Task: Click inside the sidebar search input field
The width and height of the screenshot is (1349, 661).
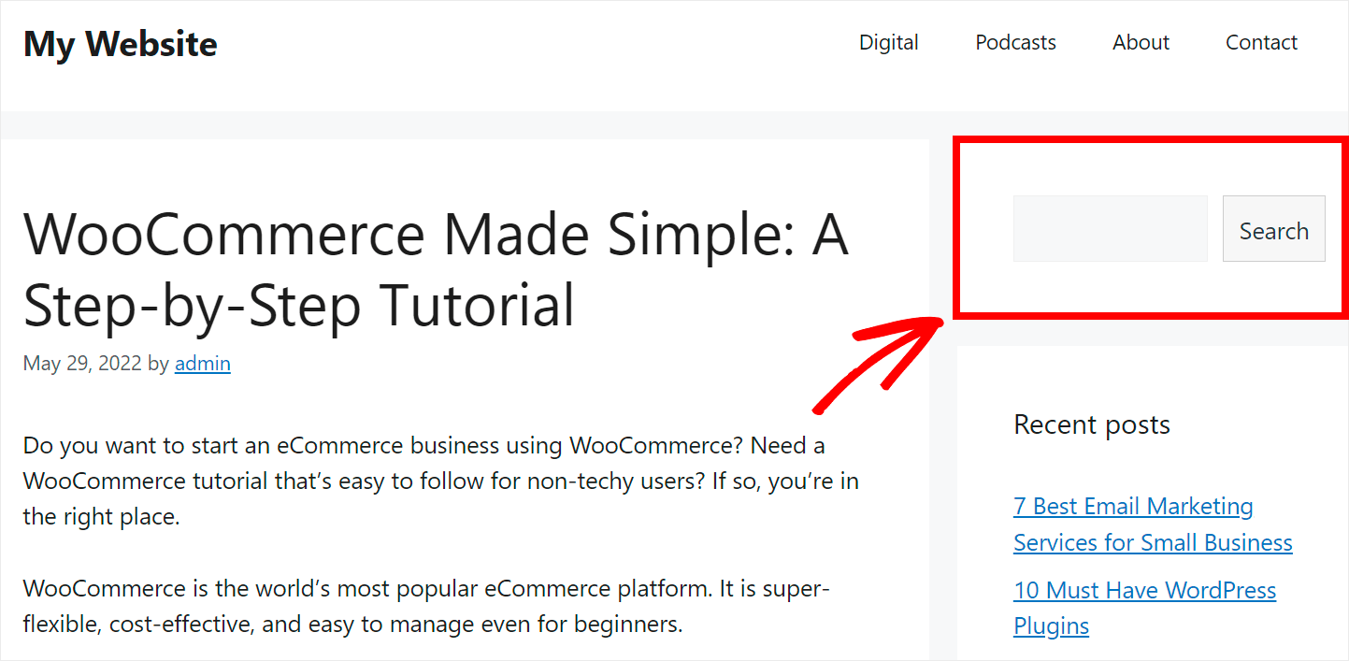Action: pos(1111,228)
